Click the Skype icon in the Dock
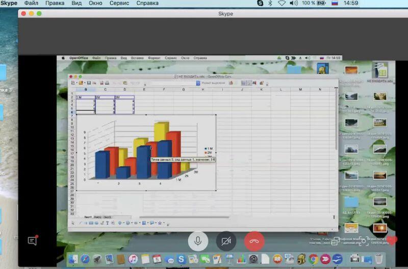This screenshot has height=269, width=408. click(181, 260)
